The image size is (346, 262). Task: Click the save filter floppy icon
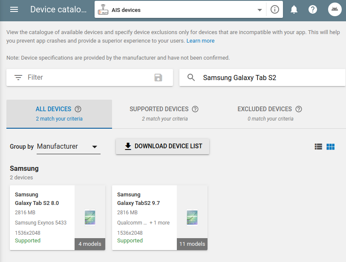point(158,78)
